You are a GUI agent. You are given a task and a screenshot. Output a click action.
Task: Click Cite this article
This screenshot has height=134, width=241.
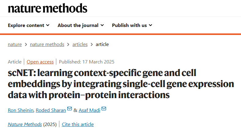[78, 124]
